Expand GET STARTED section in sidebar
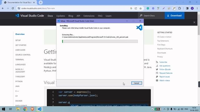 [x=21, y=45]
